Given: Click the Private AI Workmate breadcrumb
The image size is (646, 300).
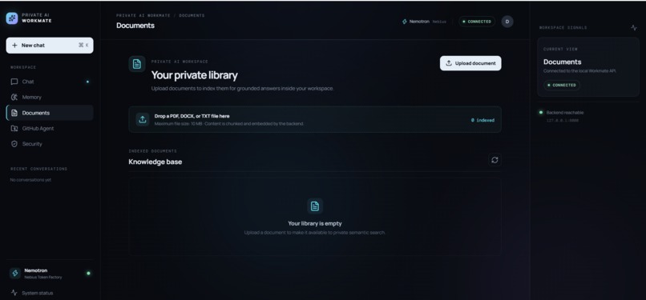Looking at the screenshot, I should (143, 16).
